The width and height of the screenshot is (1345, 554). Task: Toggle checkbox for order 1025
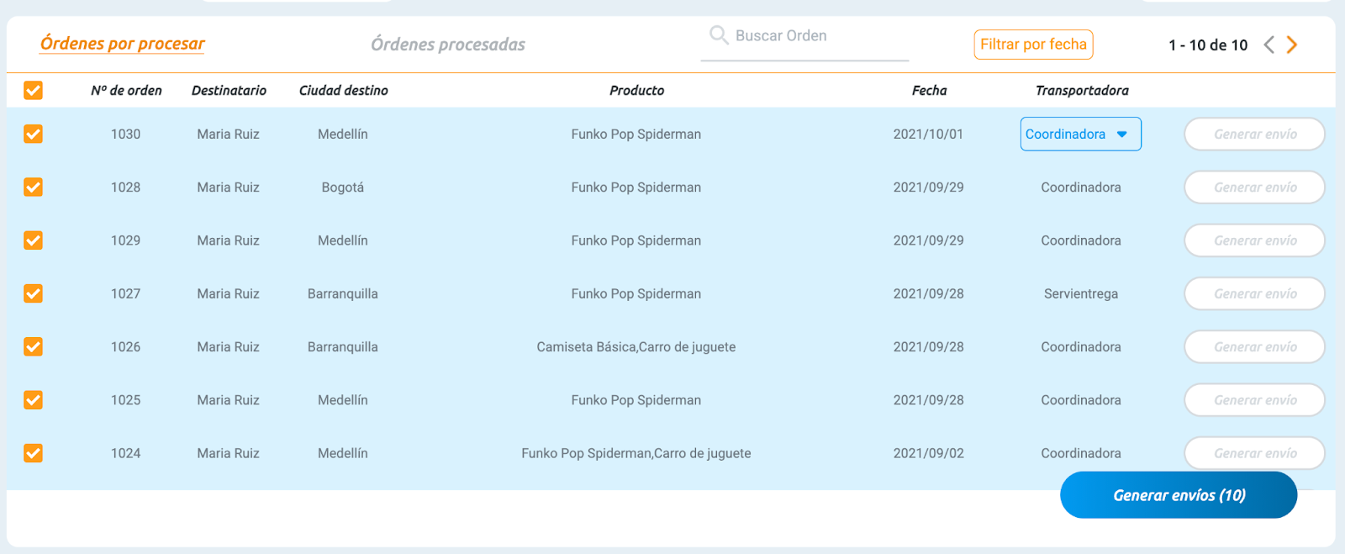34,400
